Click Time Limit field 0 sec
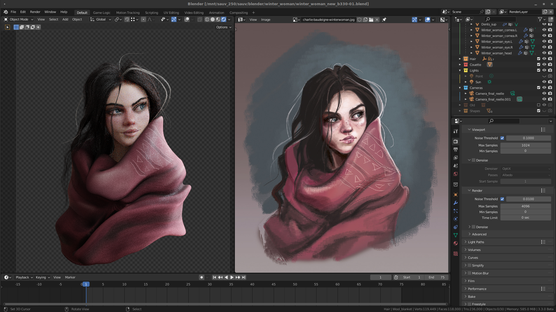556x312 pixels. pyautogui.click(x=526, y=218)
